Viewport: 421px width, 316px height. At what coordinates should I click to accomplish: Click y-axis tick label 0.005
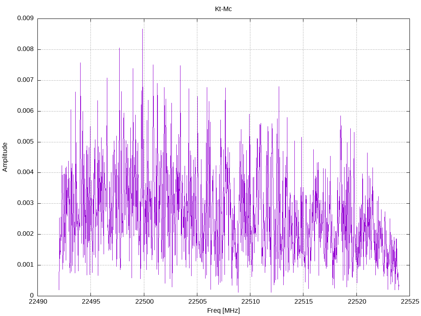pos(25,142)
